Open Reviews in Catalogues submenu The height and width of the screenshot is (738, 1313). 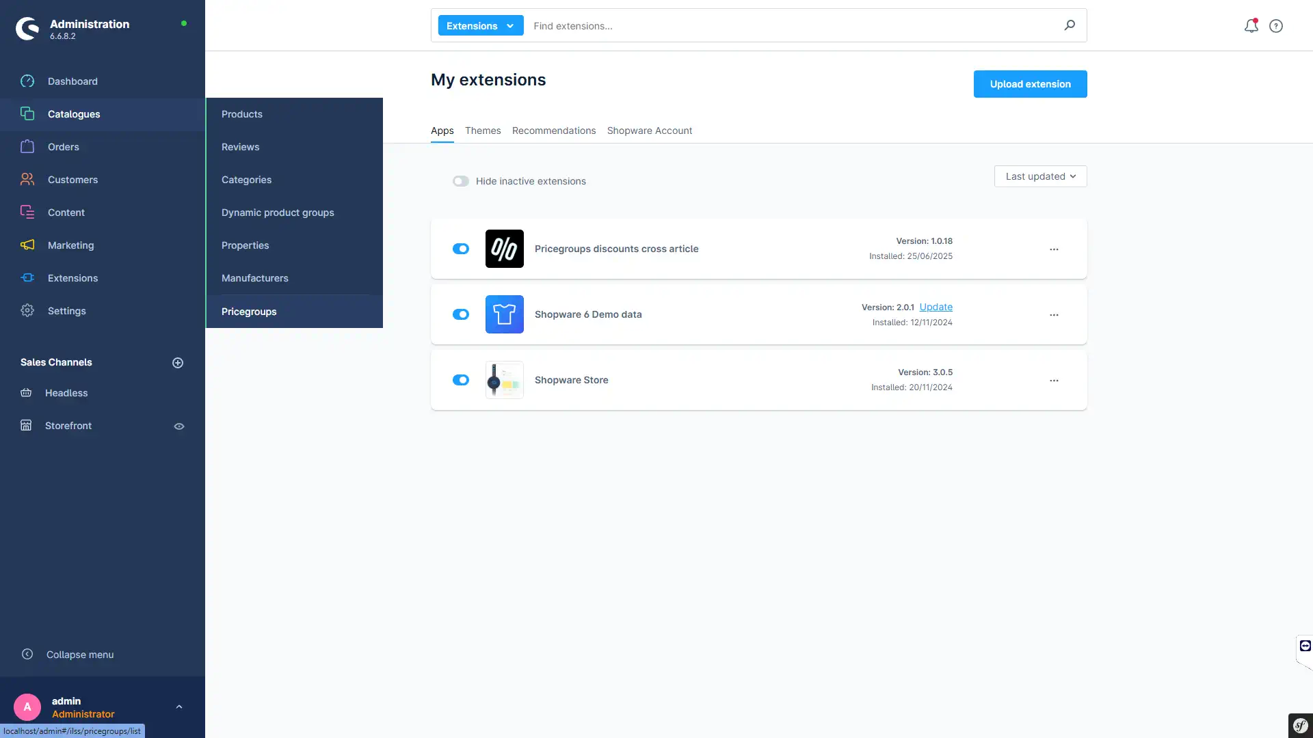tap(294, 147)
